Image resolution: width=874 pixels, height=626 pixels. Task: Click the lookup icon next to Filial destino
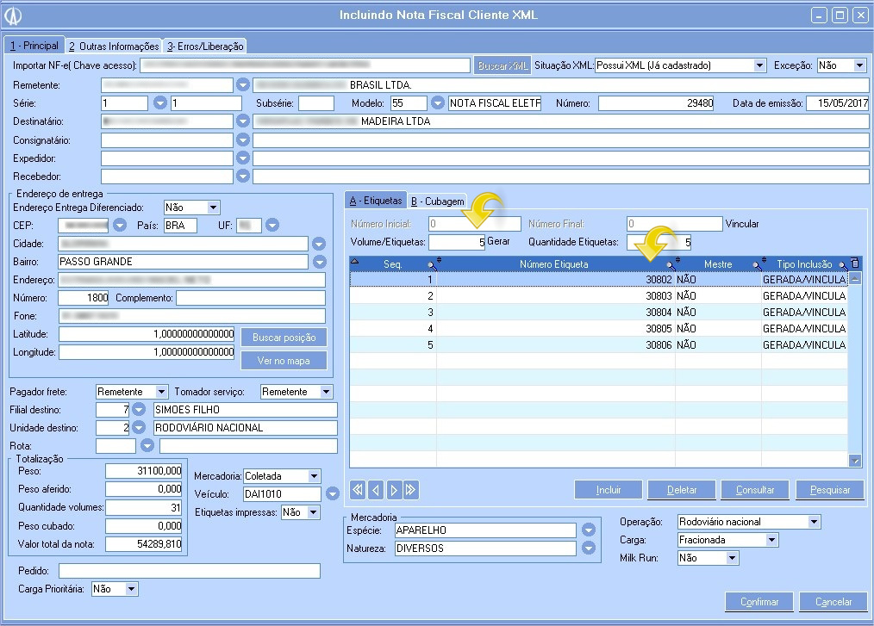click(138, 410)
